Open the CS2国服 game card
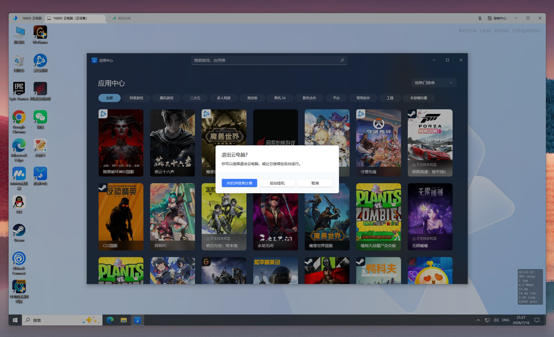The image size is (554, 337). coord(121,216)
